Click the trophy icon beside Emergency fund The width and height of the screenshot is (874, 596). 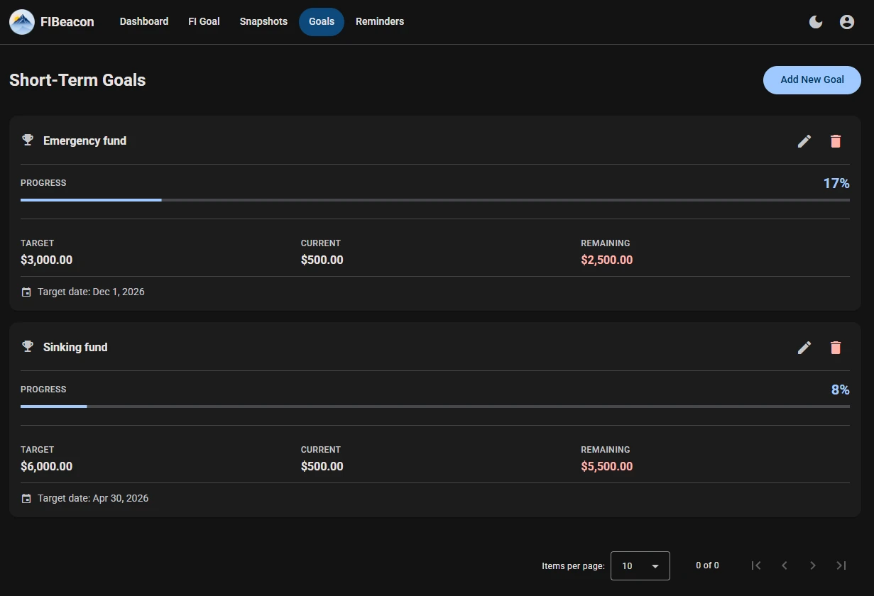click(27, 140)
